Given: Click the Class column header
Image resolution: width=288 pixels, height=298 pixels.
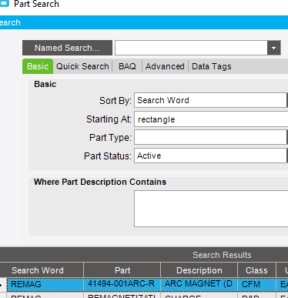Looking at the screenshot, I should point(256,270).
